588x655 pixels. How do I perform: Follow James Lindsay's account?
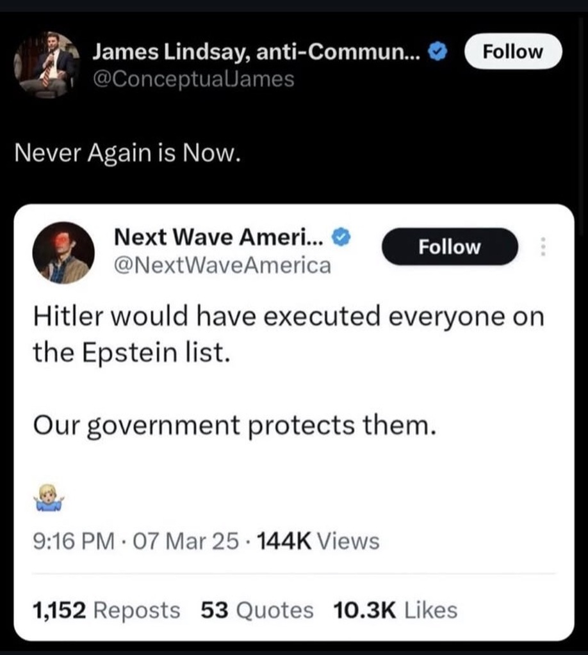[513, 51]
